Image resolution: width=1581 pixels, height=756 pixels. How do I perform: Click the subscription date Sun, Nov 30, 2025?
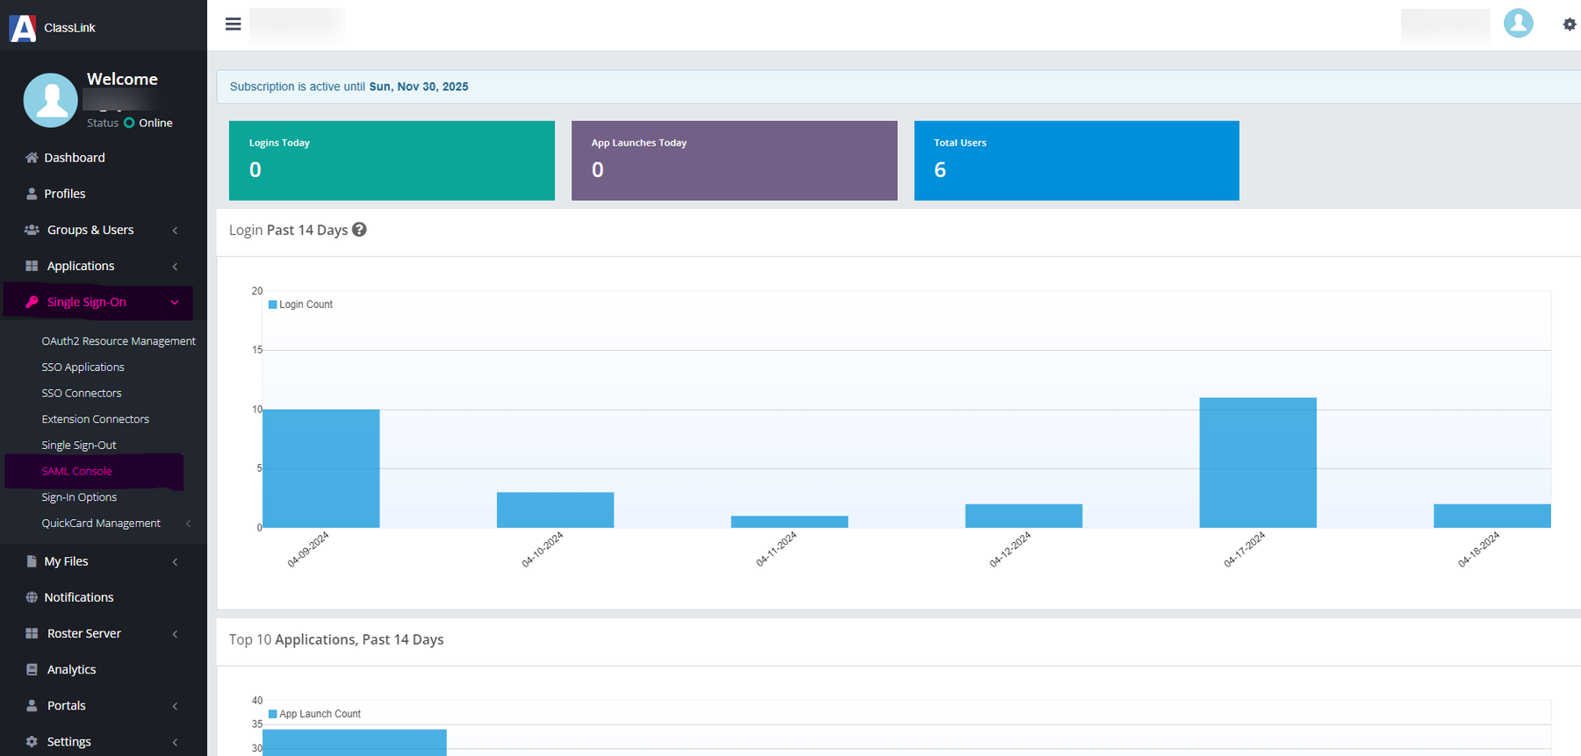(x=419, y=87)
